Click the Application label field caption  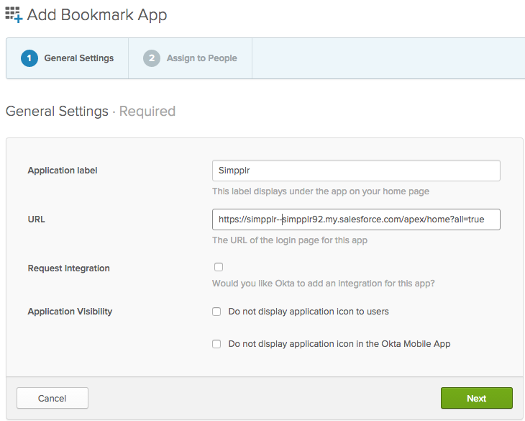(63, 171)
